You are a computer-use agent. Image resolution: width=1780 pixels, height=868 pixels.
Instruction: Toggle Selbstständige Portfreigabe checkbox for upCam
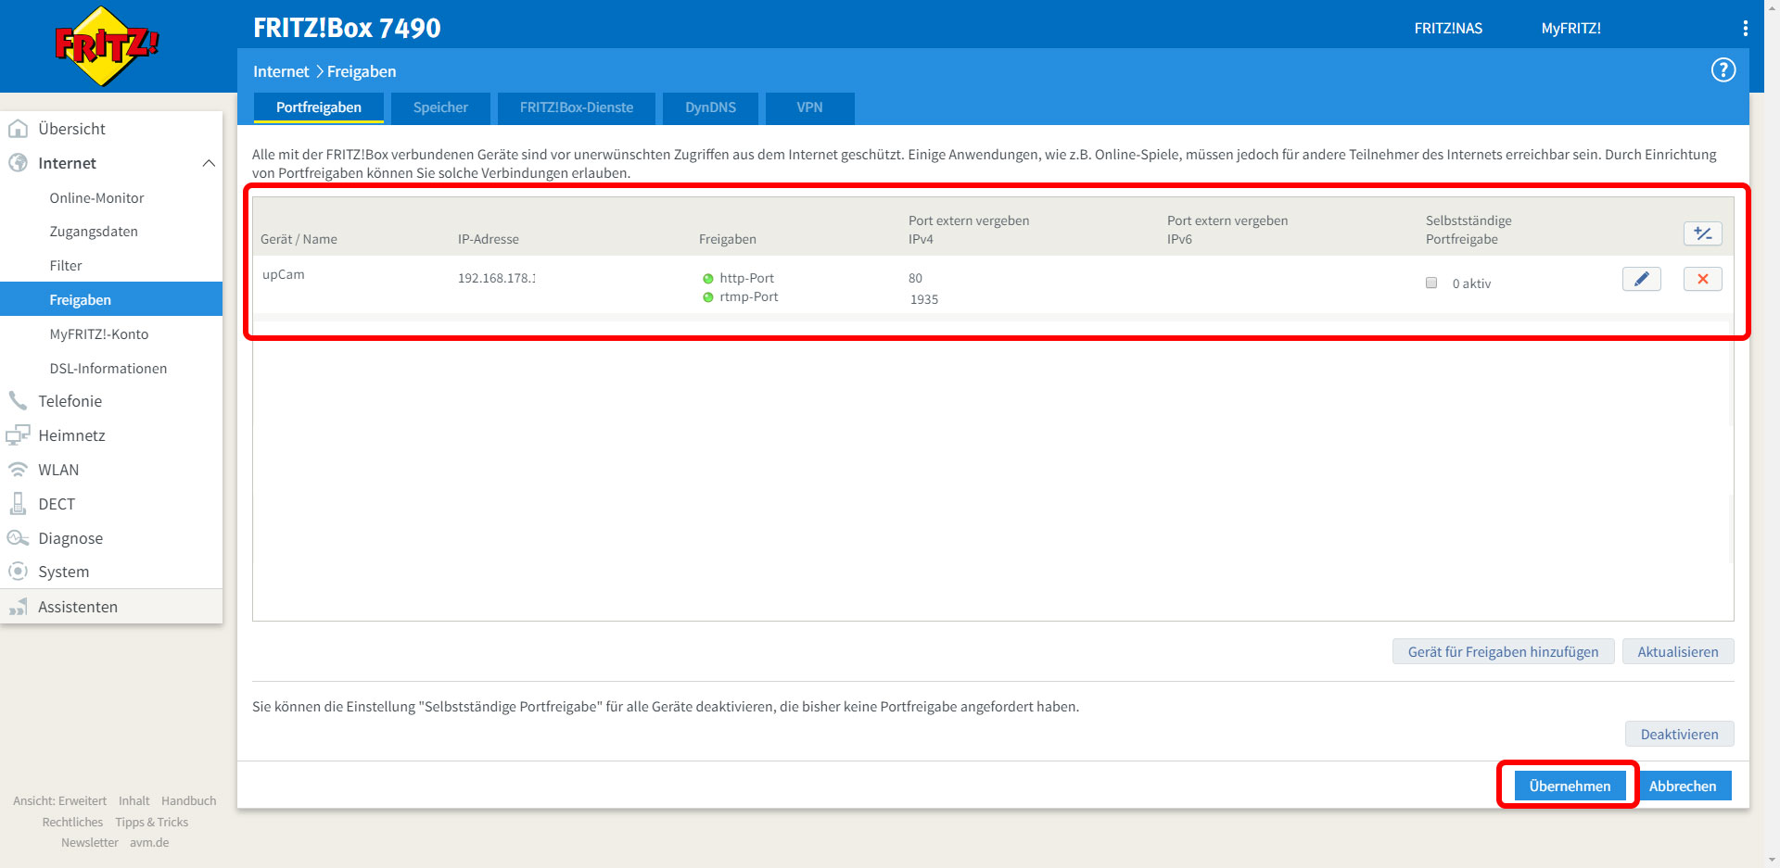click(1431, 283)
